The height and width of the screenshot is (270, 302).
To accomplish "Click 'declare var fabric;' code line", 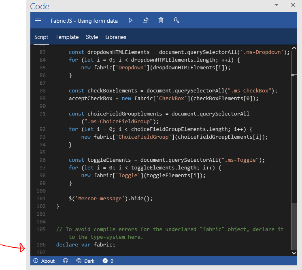I will click(85, 244).
